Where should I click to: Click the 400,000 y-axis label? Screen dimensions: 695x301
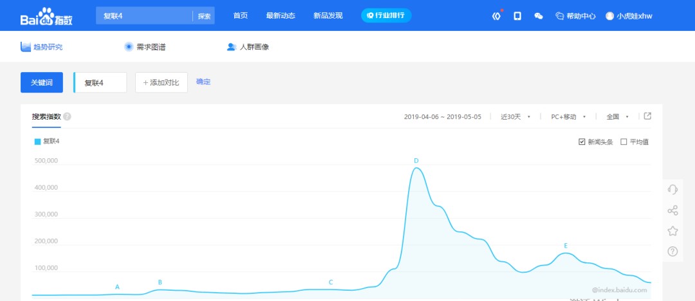point(46,188)
